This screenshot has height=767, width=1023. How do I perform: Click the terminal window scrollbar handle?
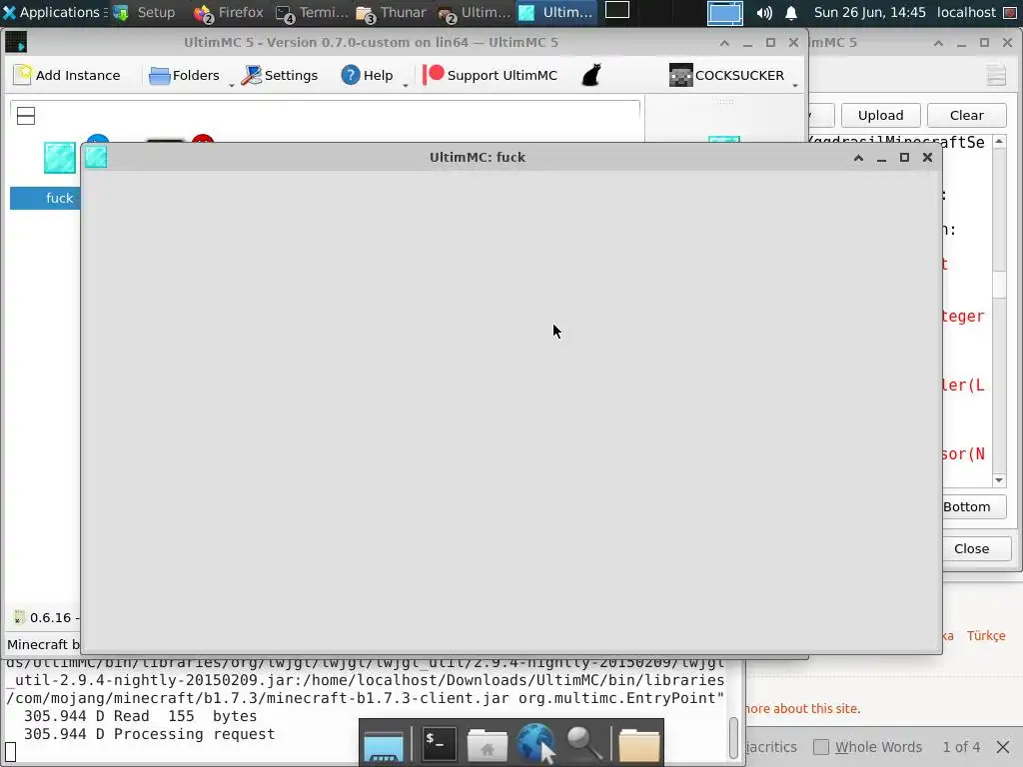(x=733, y=737)
